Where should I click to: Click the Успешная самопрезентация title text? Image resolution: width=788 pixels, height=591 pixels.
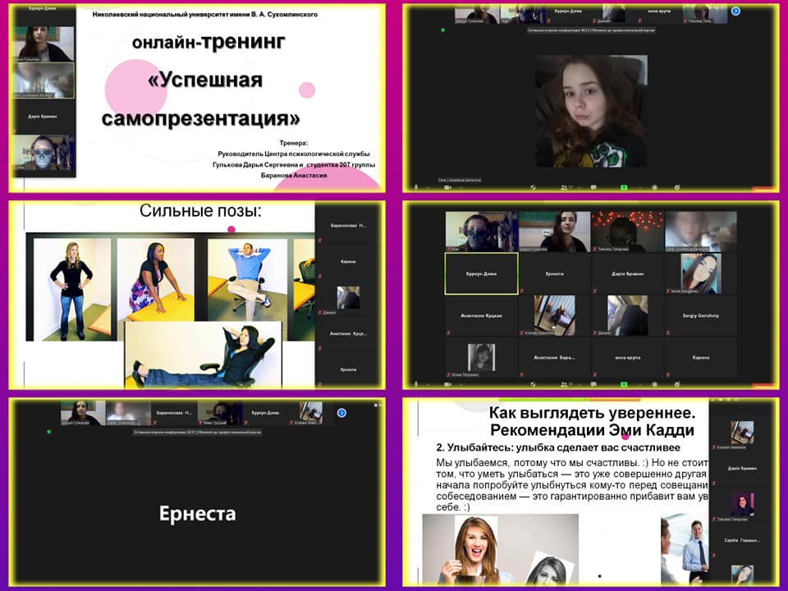(x=201, y=99)
